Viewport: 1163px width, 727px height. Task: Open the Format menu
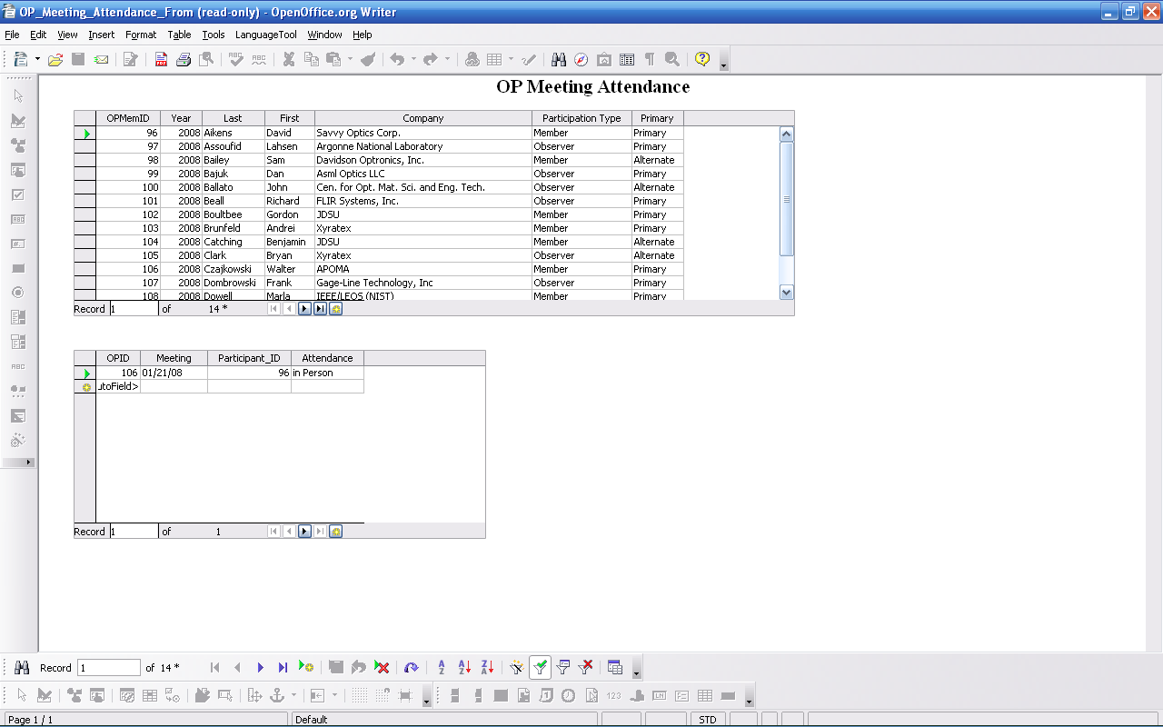pyautogui.click(x=141, y=35)
